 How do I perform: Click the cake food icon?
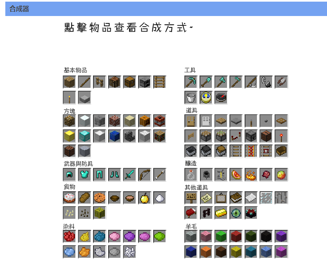point(69,198)
